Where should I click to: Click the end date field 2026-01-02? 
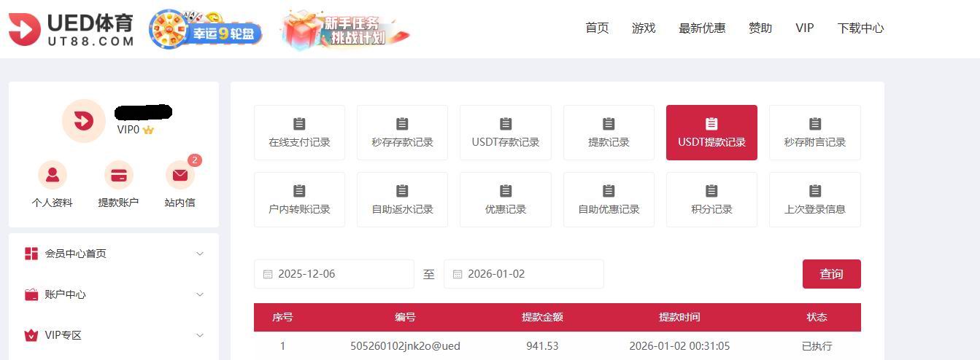click(524, 274)
